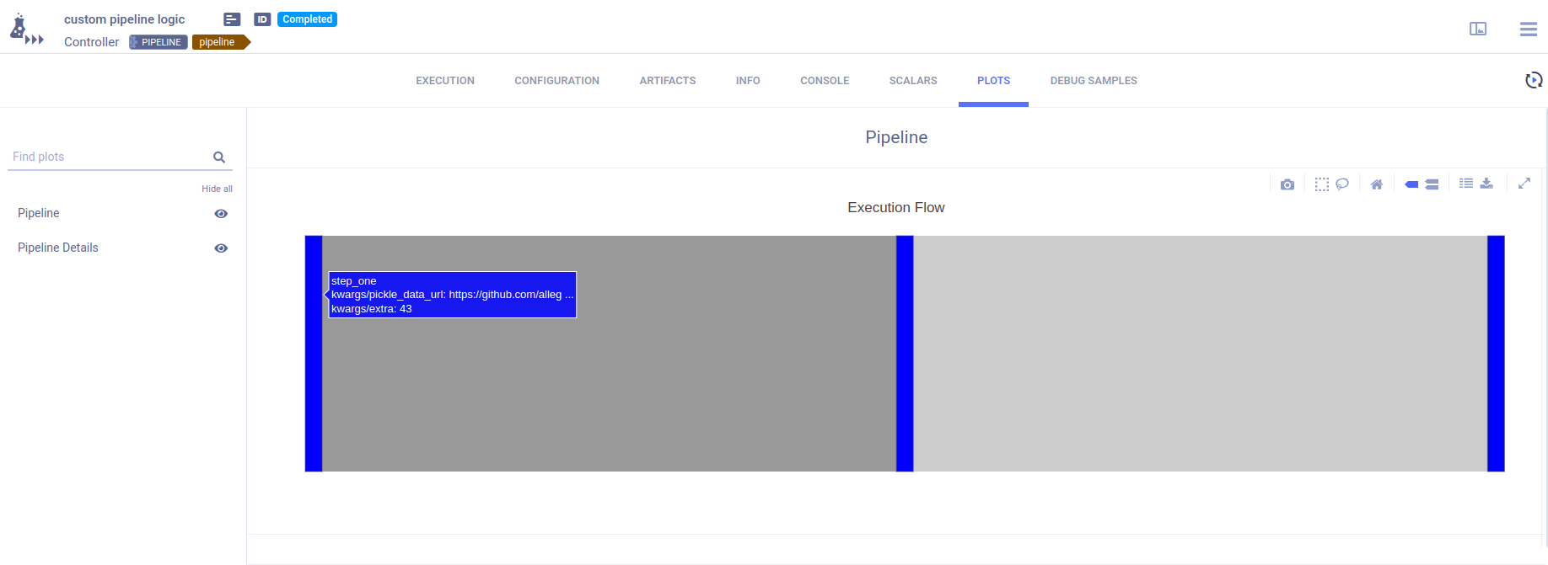Screen dimensions: 1548x565
Task: Select Pipeline in the plots list
Action: (x=39, y=213)
